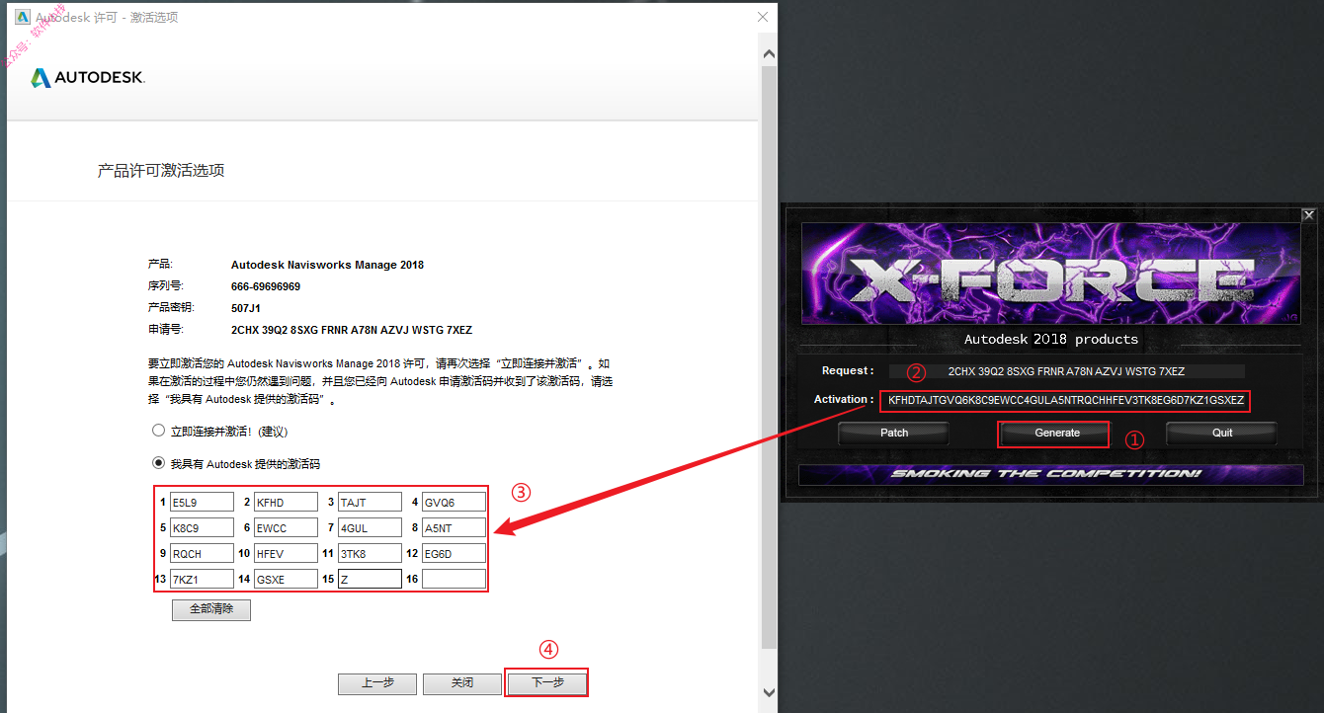The height and width of the screenshot is (713, 1324).
Task: Click the vertical scrollbar thumb in Autodesk window
Action: [x=770, y=357]
